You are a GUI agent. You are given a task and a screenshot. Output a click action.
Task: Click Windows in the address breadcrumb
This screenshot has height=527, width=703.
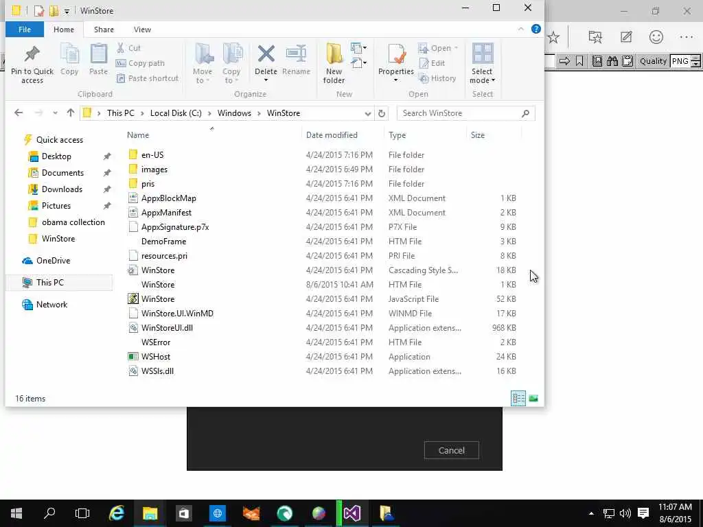click(234, 113)
